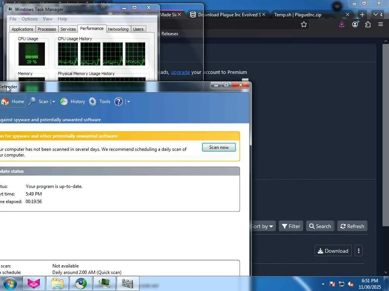Switch to the browser globe taskbar icon

81,283
